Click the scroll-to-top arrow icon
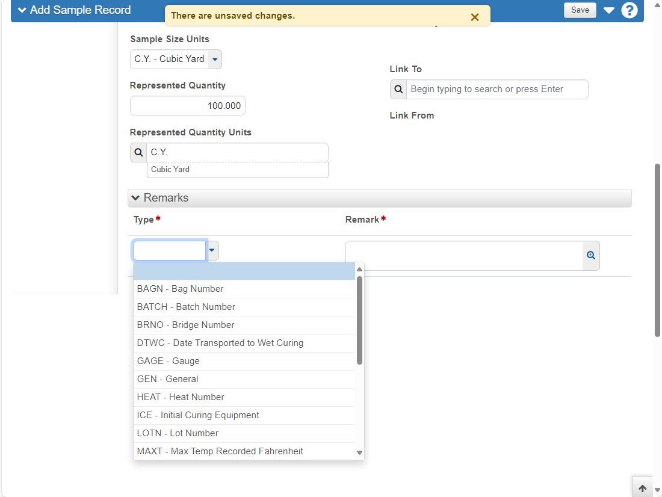This screenshot has height=497, width=662. pyautogui.click(x=642, y=488)
